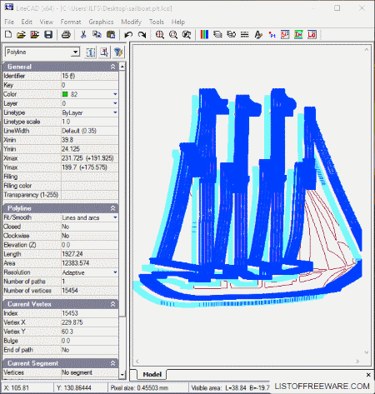Open the Polyline object type dropdown
375x394 pixels.
(x=75, y=52)
